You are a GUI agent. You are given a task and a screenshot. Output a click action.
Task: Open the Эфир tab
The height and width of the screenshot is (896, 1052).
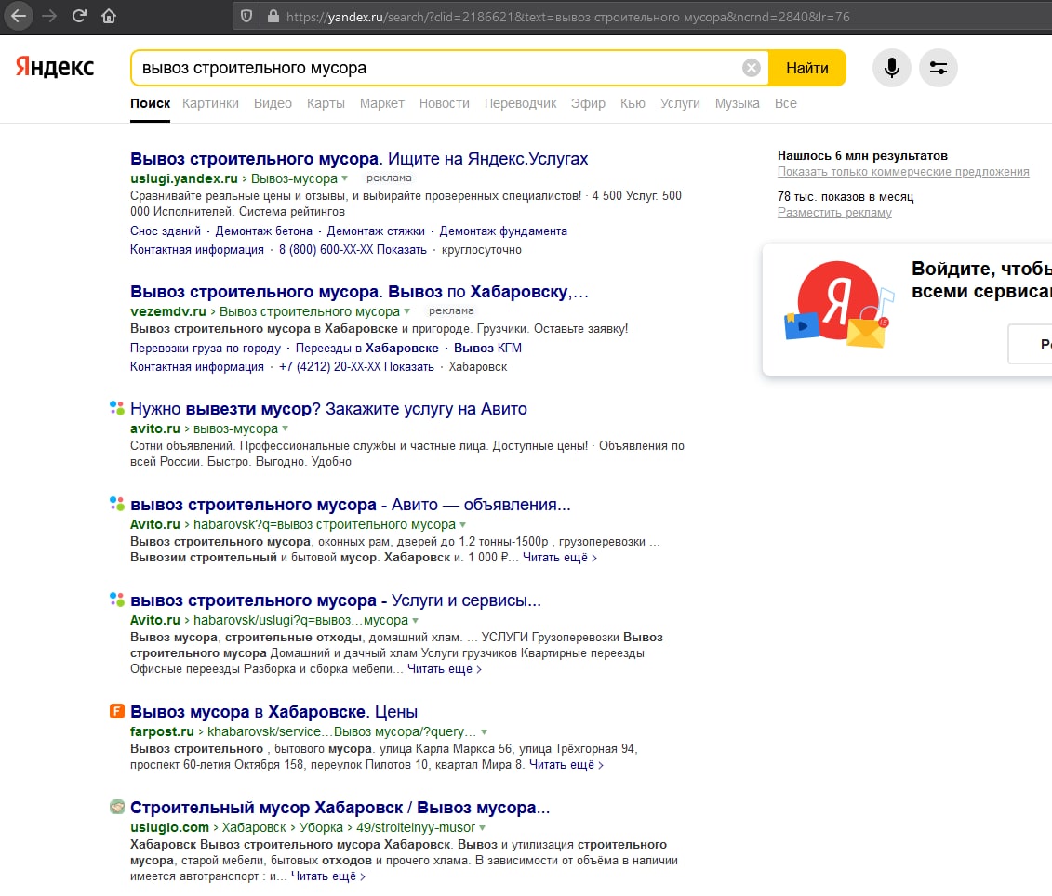(x=588, y=103)
